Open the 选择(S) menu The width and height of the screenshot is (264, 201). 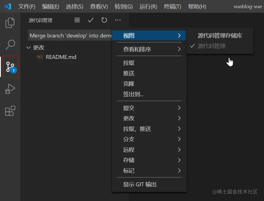[75, 6]
